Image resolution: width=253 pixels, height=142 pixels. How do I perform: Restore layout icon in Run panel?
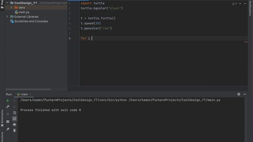click(8, 121)
